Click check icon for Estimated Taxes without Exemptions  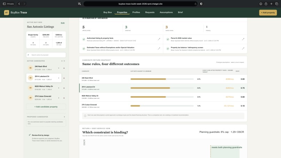(84, 48)
